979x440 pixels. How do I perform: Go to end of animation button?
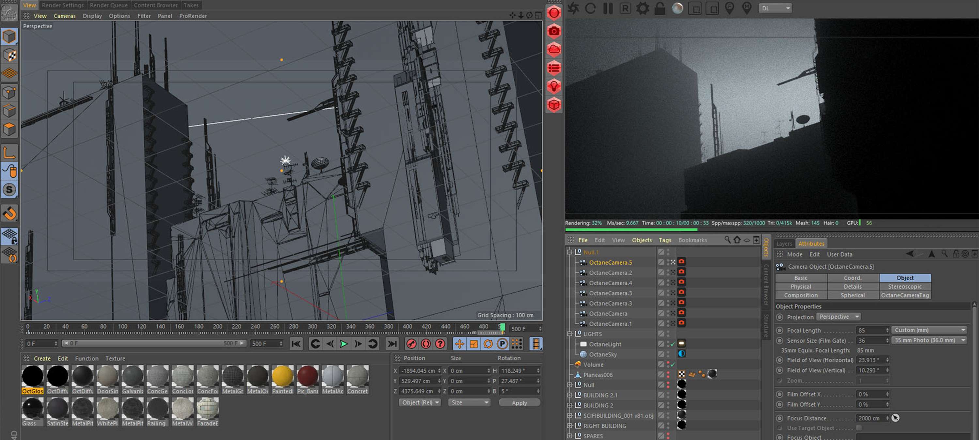pyautogui.click(x=392, y=344)
